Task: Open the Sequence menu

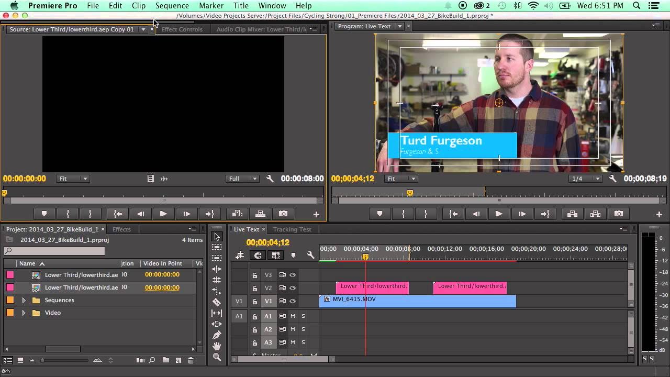Action: (172, 6)
